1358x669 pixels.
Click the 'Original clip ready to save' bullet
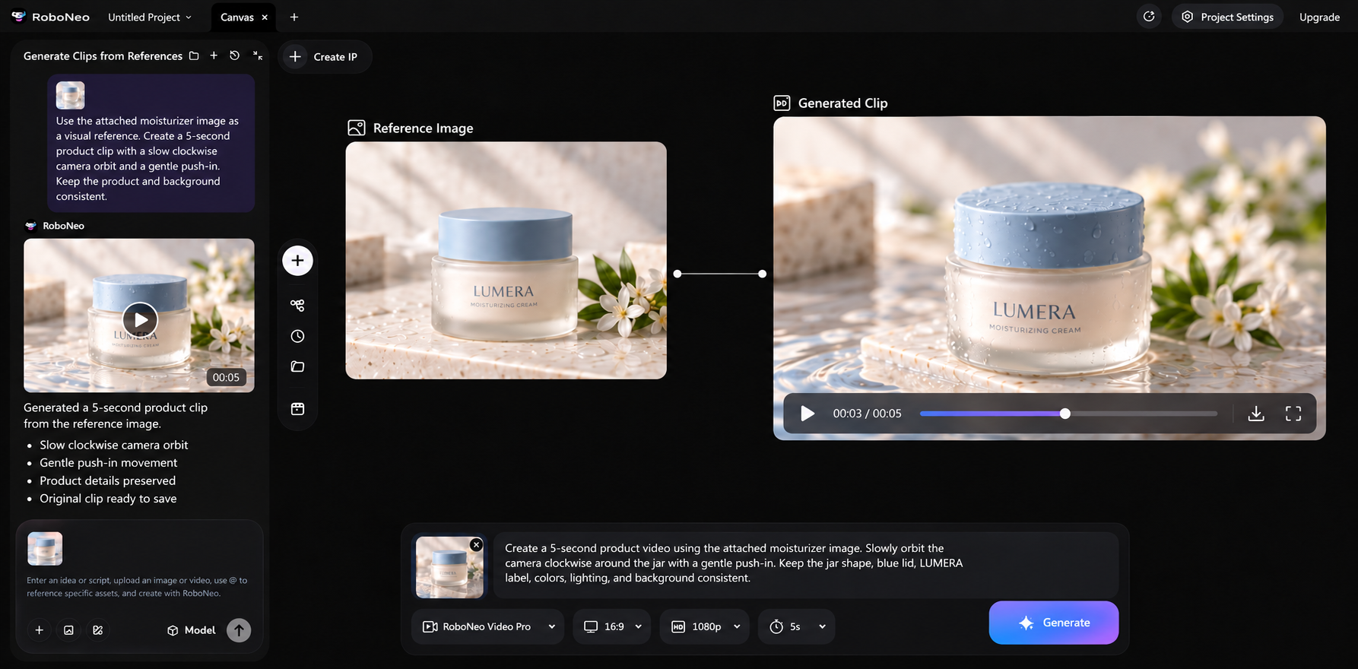tap(108, 499)
